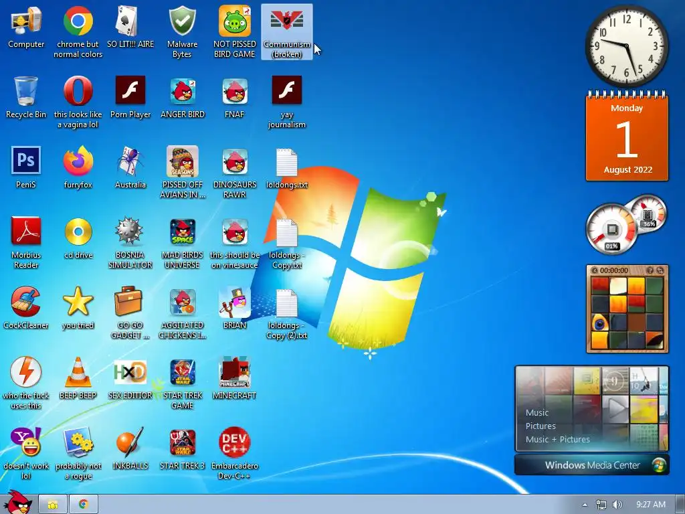The height and width of the screenshot is (514, 685).
Task: Launch Embarcadero Dev-C++ icon
Action: (x=235, y=453)
